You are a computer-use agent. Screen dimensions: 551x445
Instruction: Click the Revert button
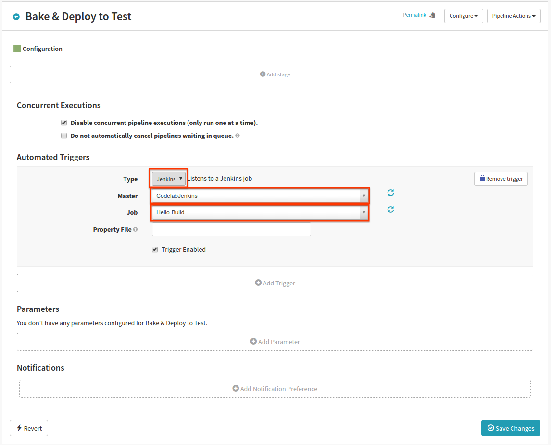coord(29,428)
